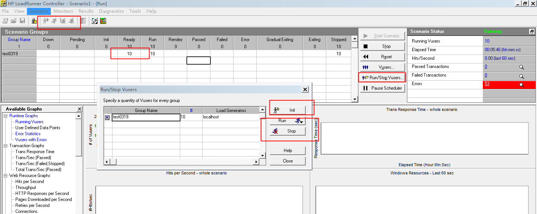Click the Init button in dialog
The height and width of the screenshot is (214, 537).
click(287, 110)
